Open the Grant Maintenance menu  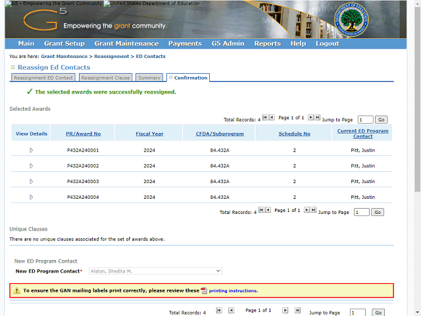(126, 43)
